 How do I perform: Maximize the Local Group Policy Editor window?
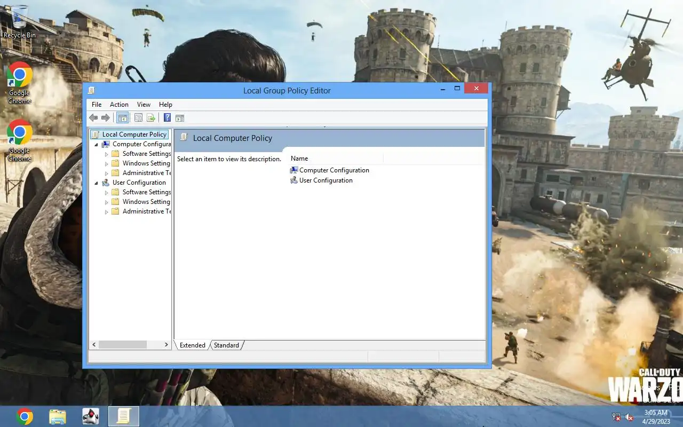[x=457, y=89]
